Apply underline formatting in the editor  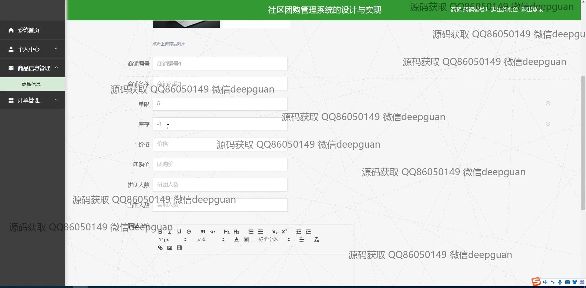click(x=179, y=232)
